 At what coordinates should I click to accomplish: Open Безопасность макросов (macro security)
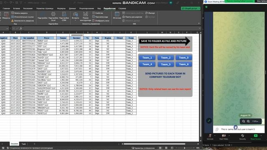point(23,21)
